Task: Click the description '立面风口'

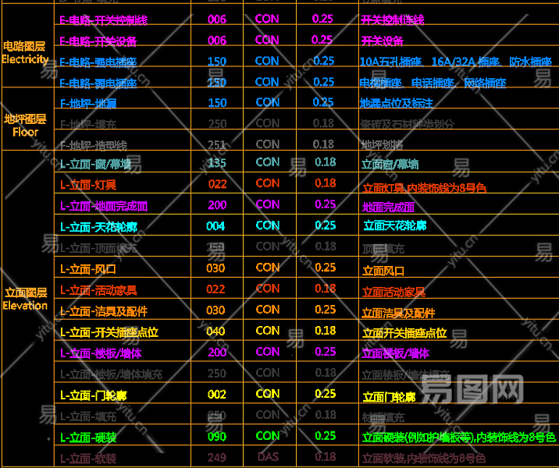Action: click(x=383, y=271)
